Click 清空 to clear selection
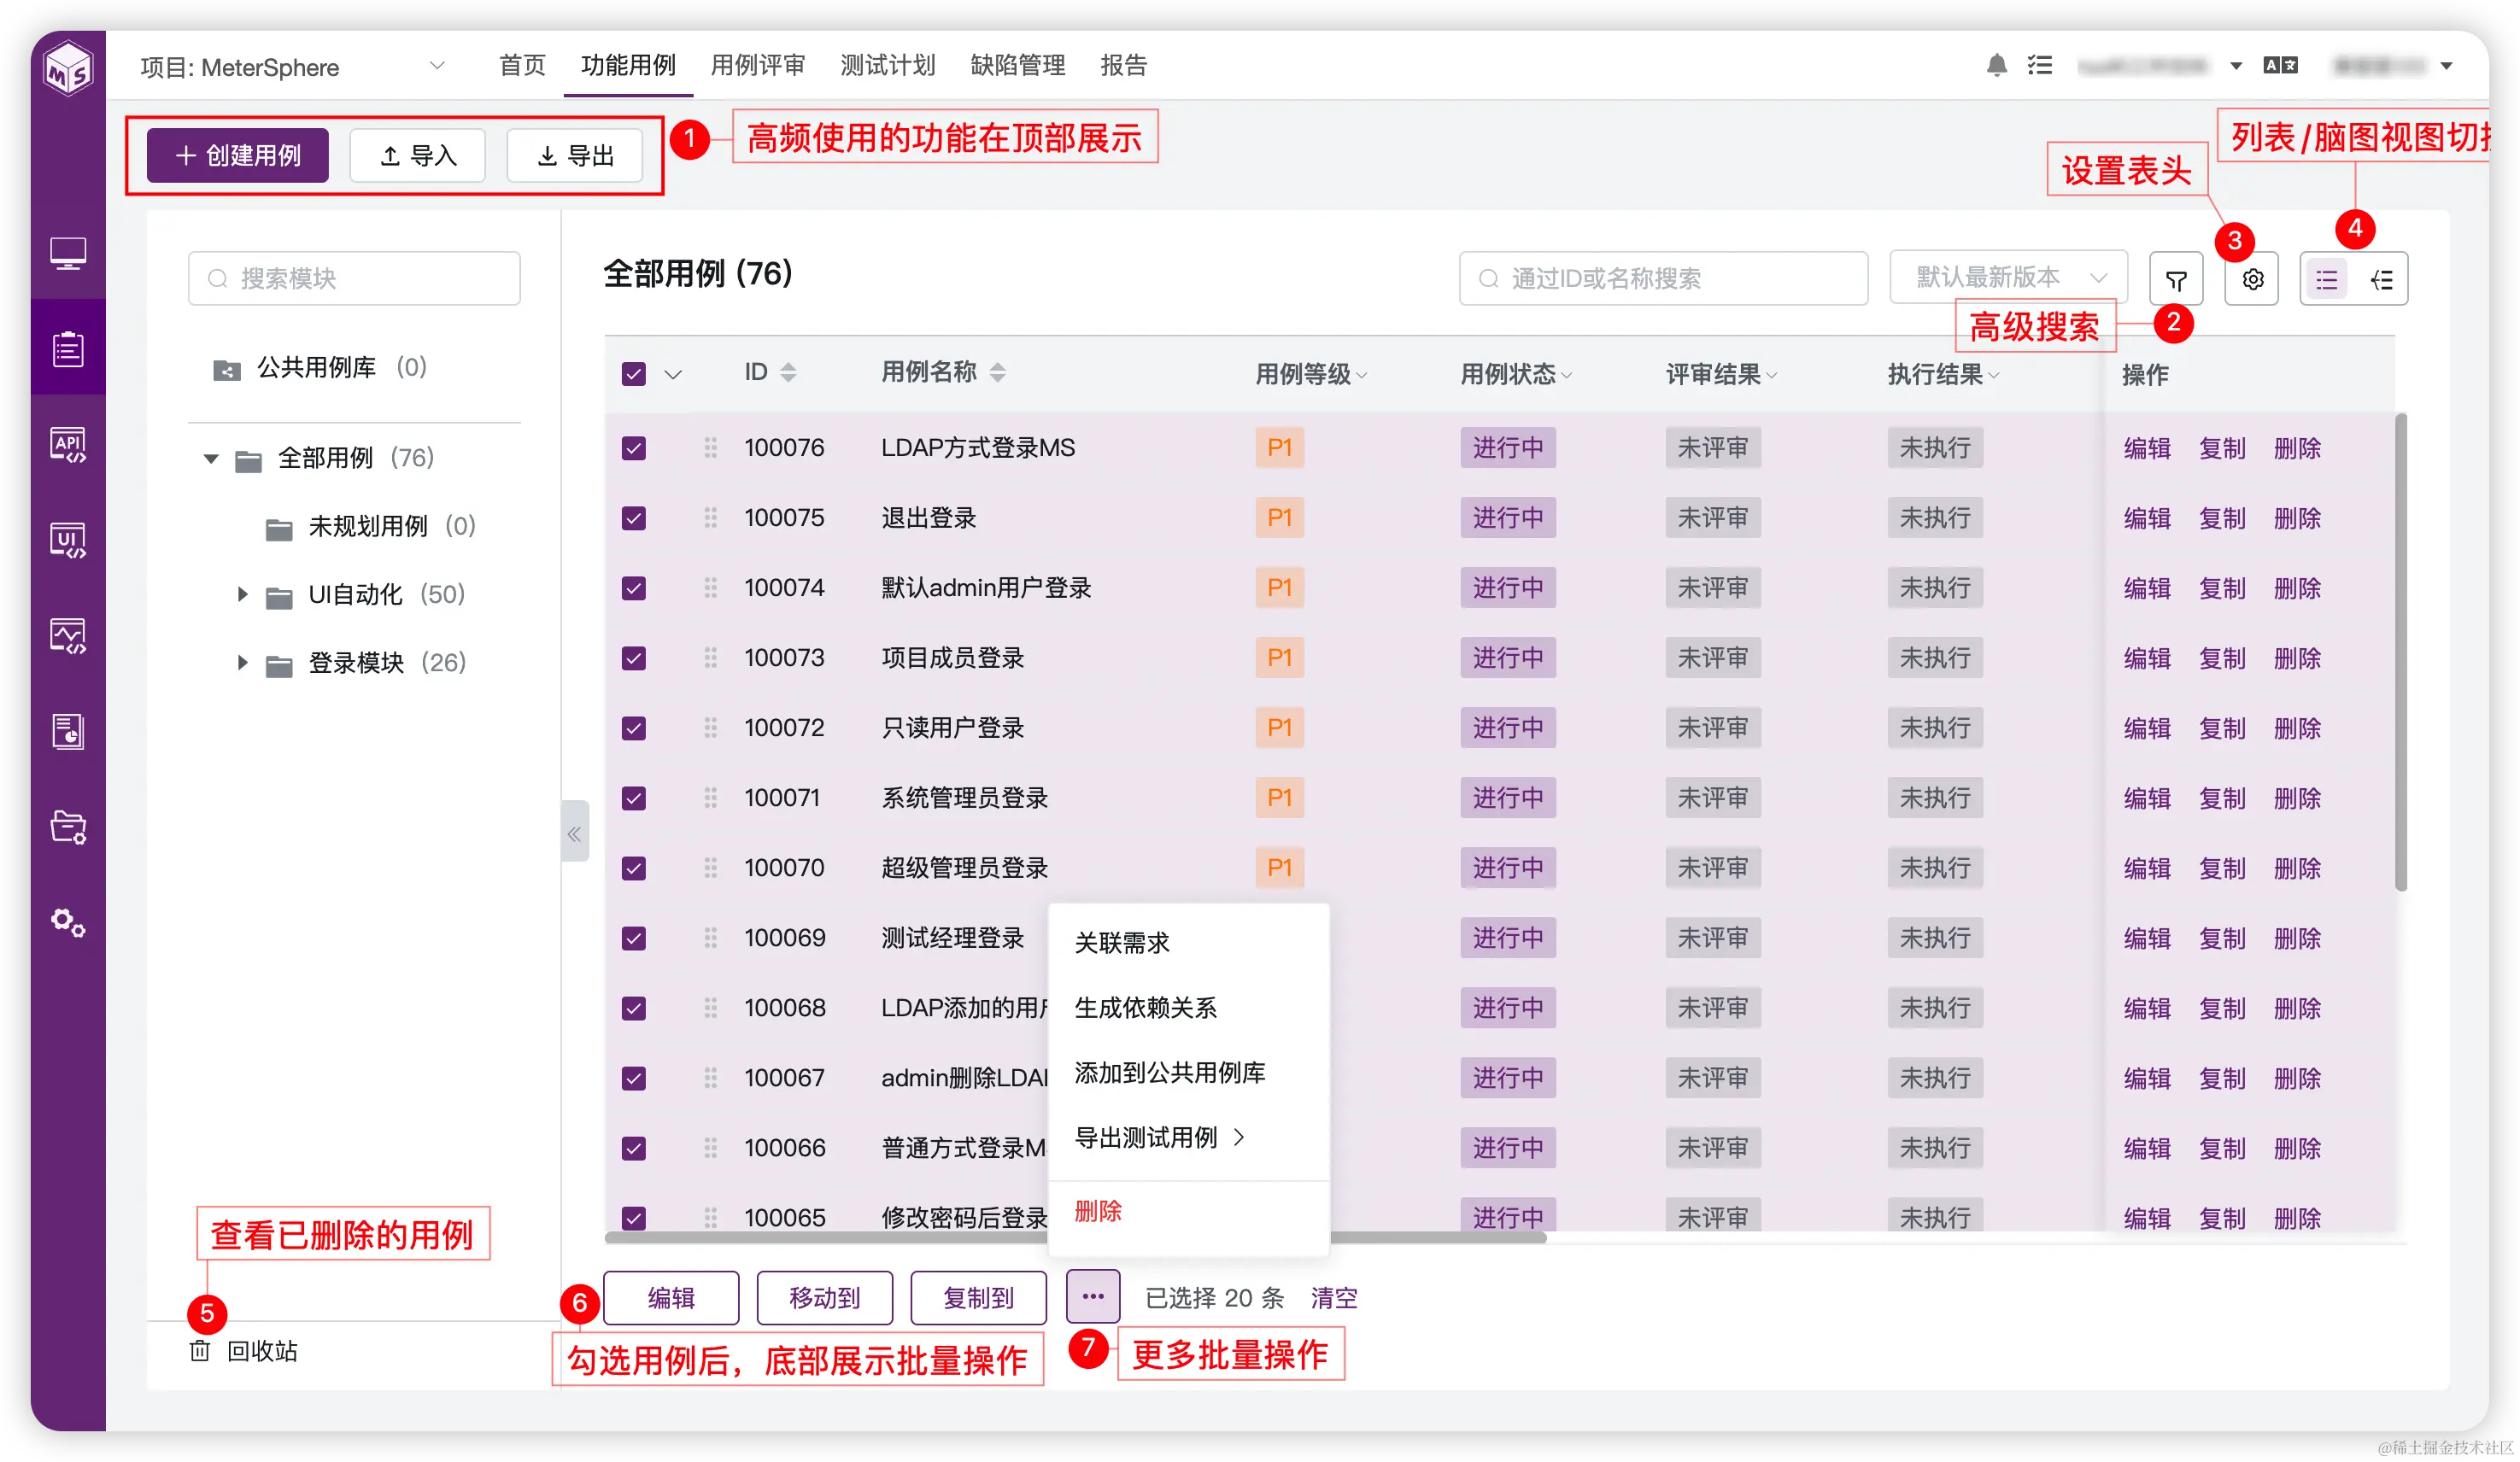The height and width of the screenshot is (1462, 2520). [1333, 1297]
